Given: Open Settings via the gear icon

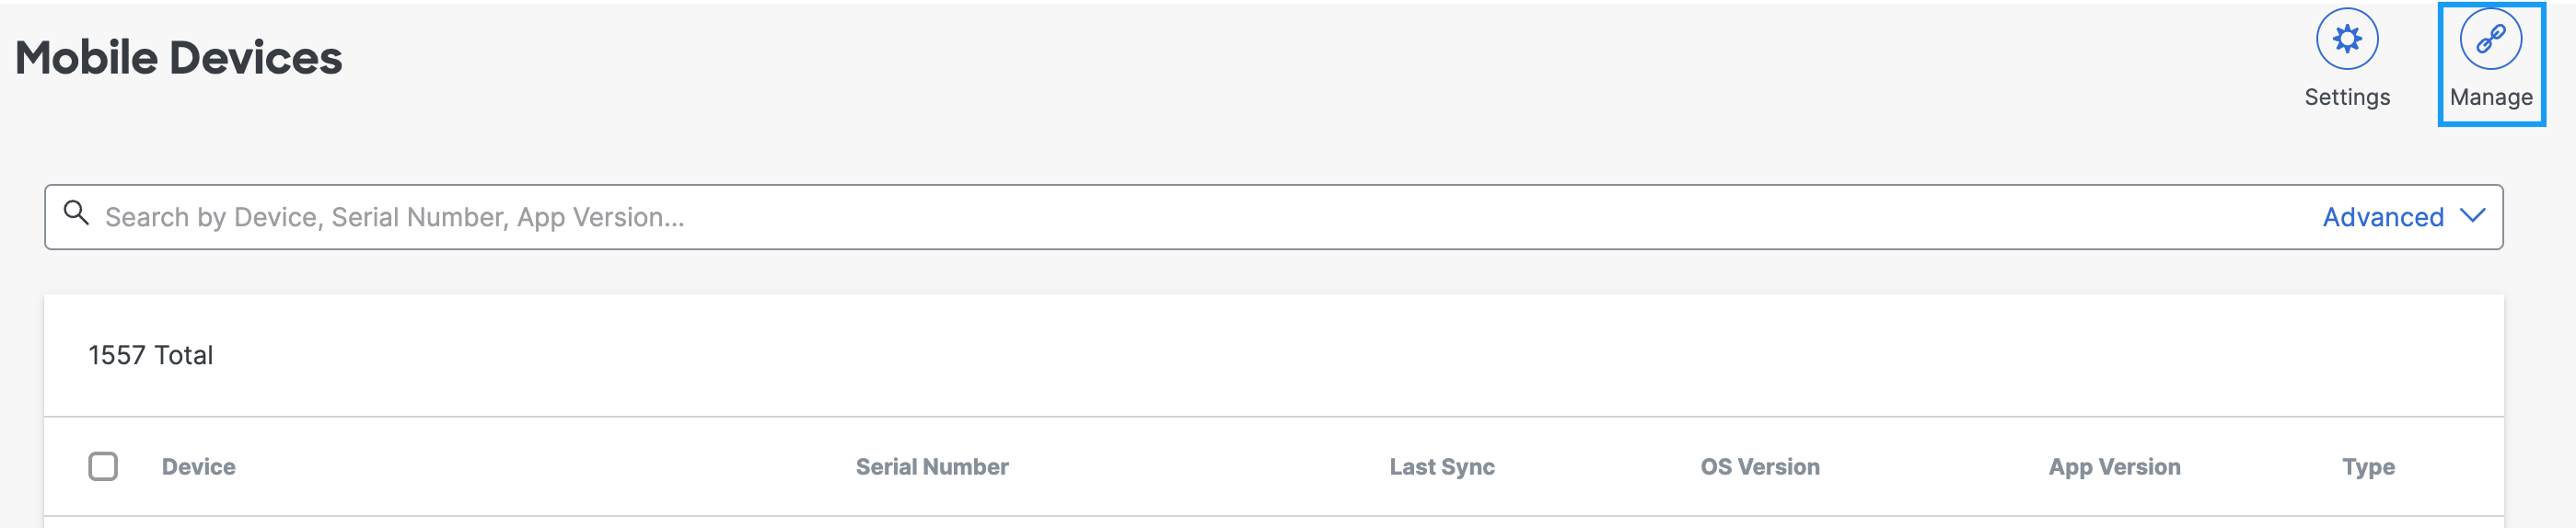Looking at the screenshot, I should [2346, 39].
